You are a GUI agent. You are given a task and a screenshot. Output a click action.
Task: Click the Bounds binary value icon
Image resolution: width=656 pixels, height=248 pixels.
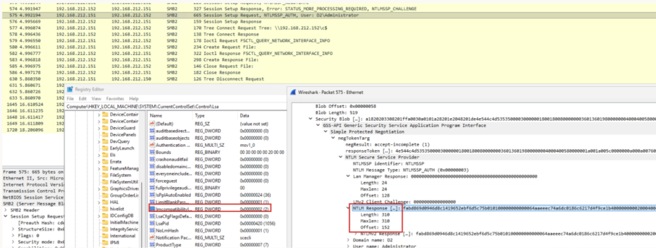[152, 152]
